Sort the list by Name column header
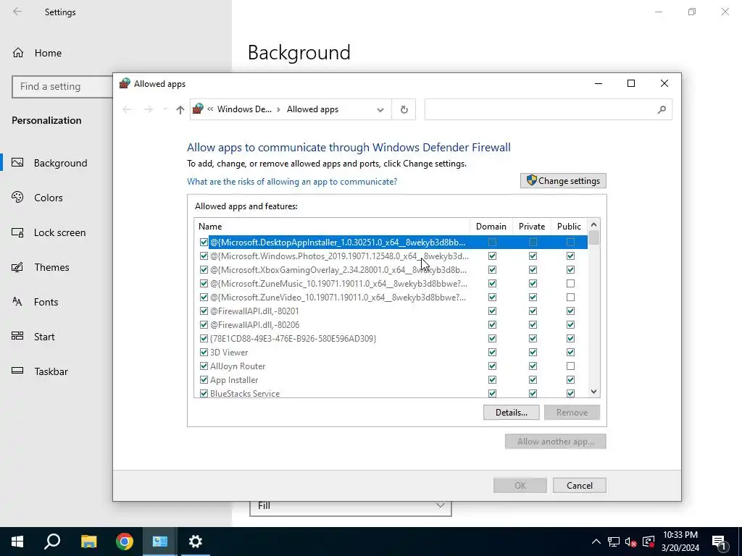Screen dimensions: 742x556 coord(332,227)
